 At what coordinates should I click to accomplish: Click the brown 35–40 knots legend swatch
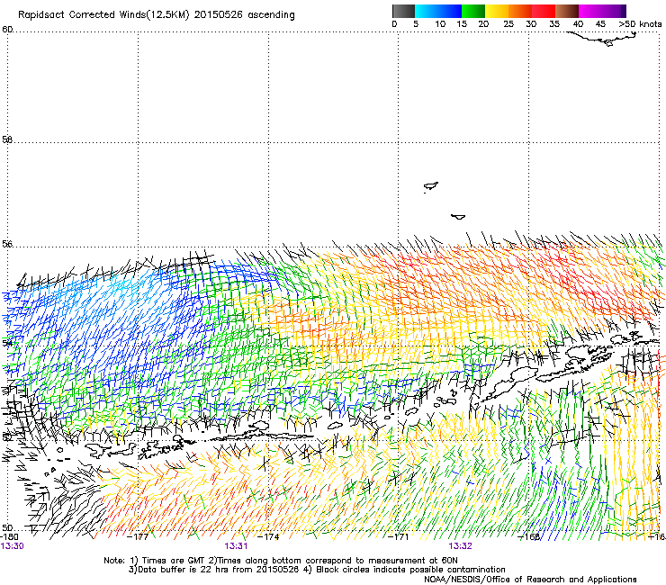567,11
